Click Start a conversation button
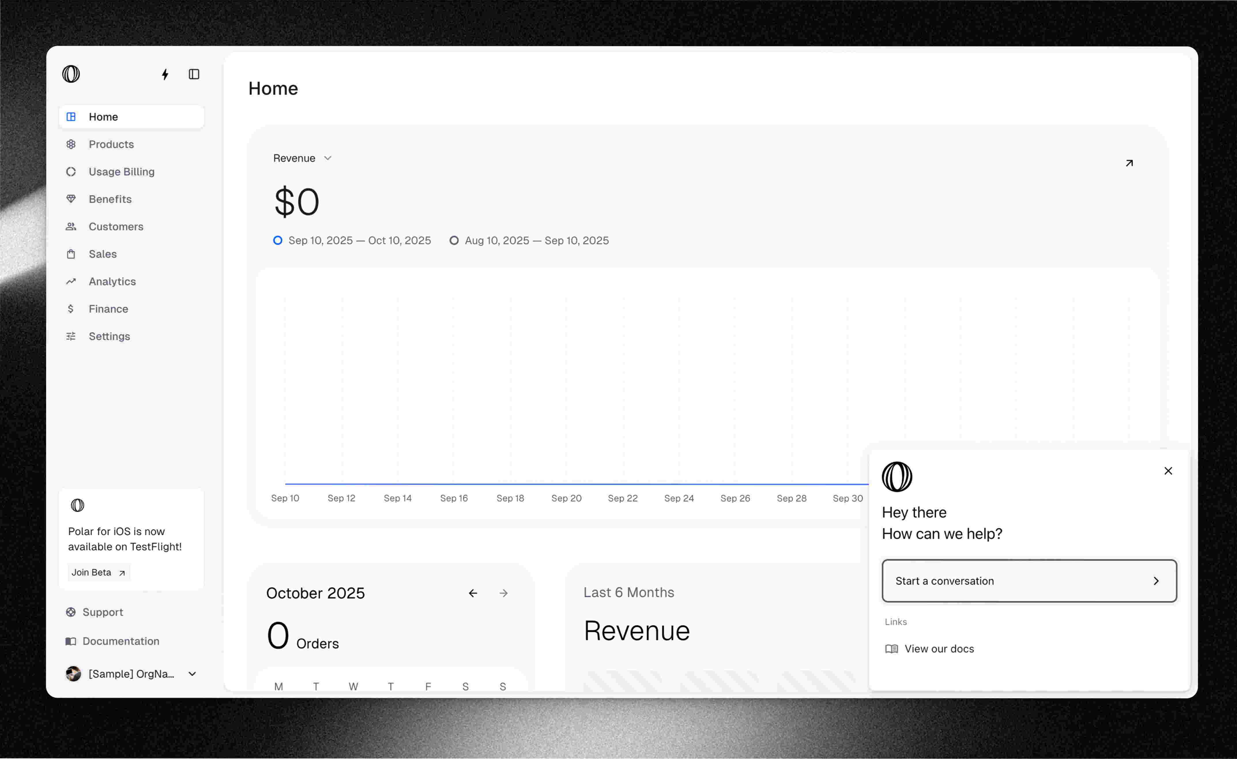The width and height of the screenshot is (1237, 759). [x=1029, y=581]
